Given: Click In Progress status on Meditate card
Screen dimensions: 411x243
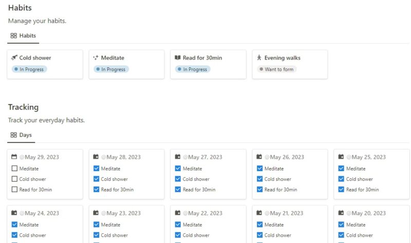Looking at the screenshot, I should pyautogui.click(x=111, y=69).
